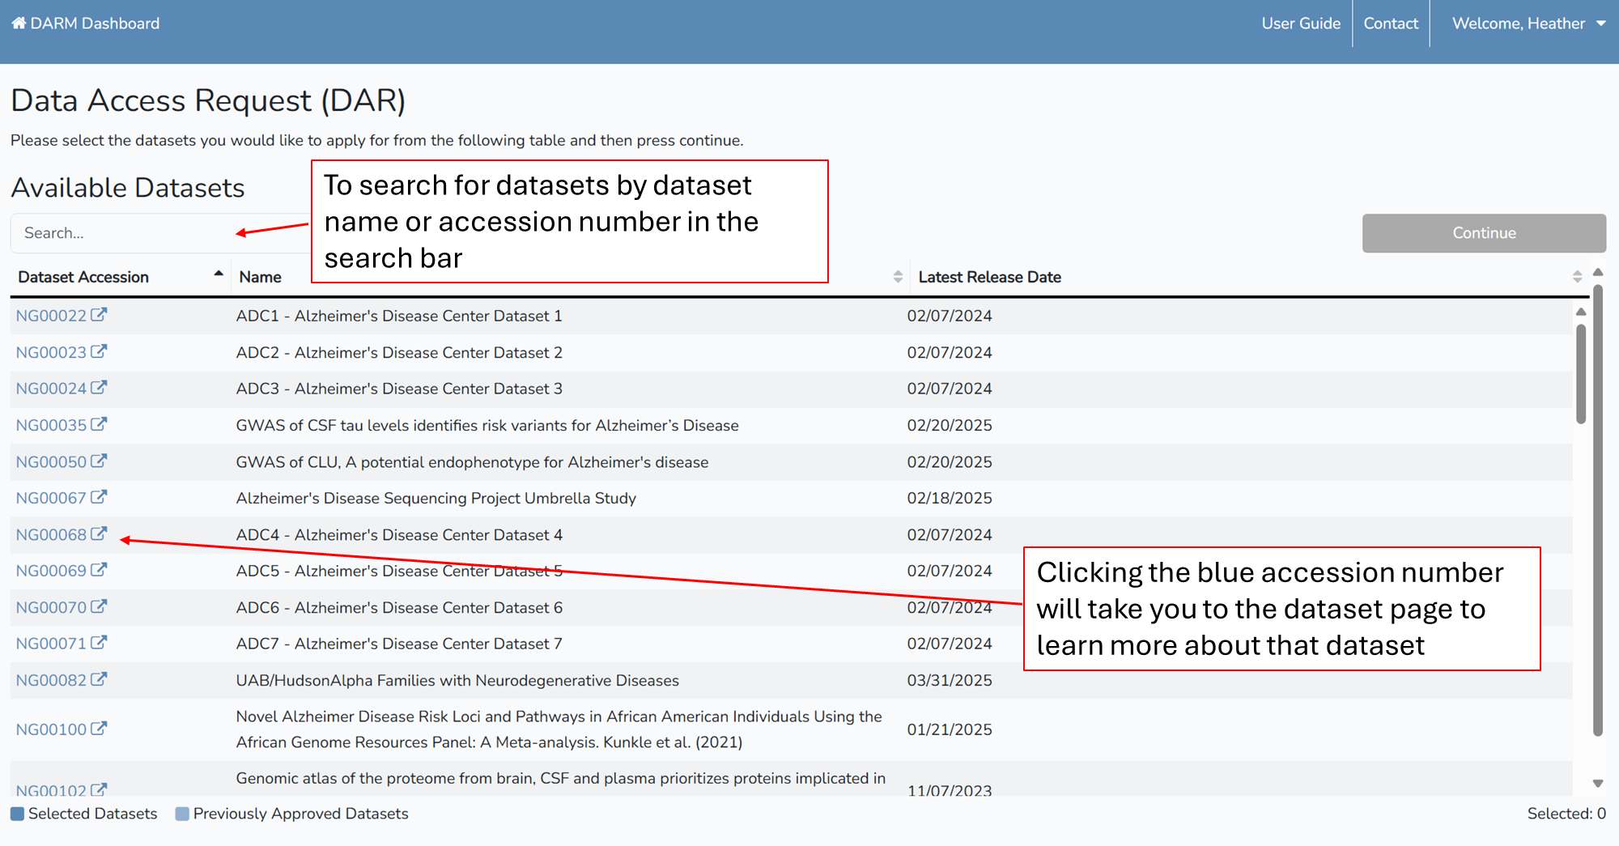Open external link icon beside NG00022
The image size is (1619, 846).
(x=99, y=315)
